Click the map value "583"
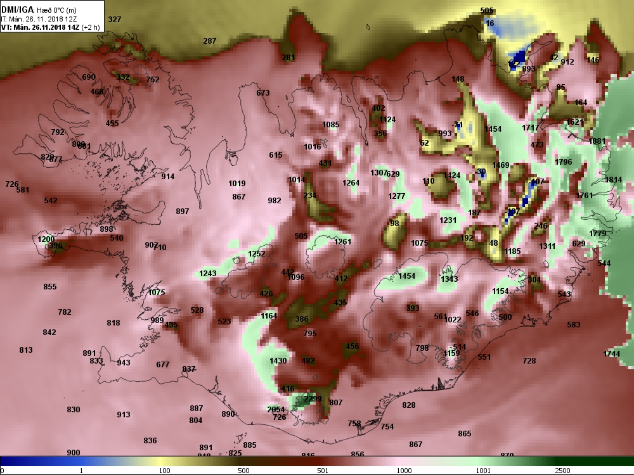Image resolution: width=634 pixels, height=475 pixels. pyautogui.click(x=574, y=325)
